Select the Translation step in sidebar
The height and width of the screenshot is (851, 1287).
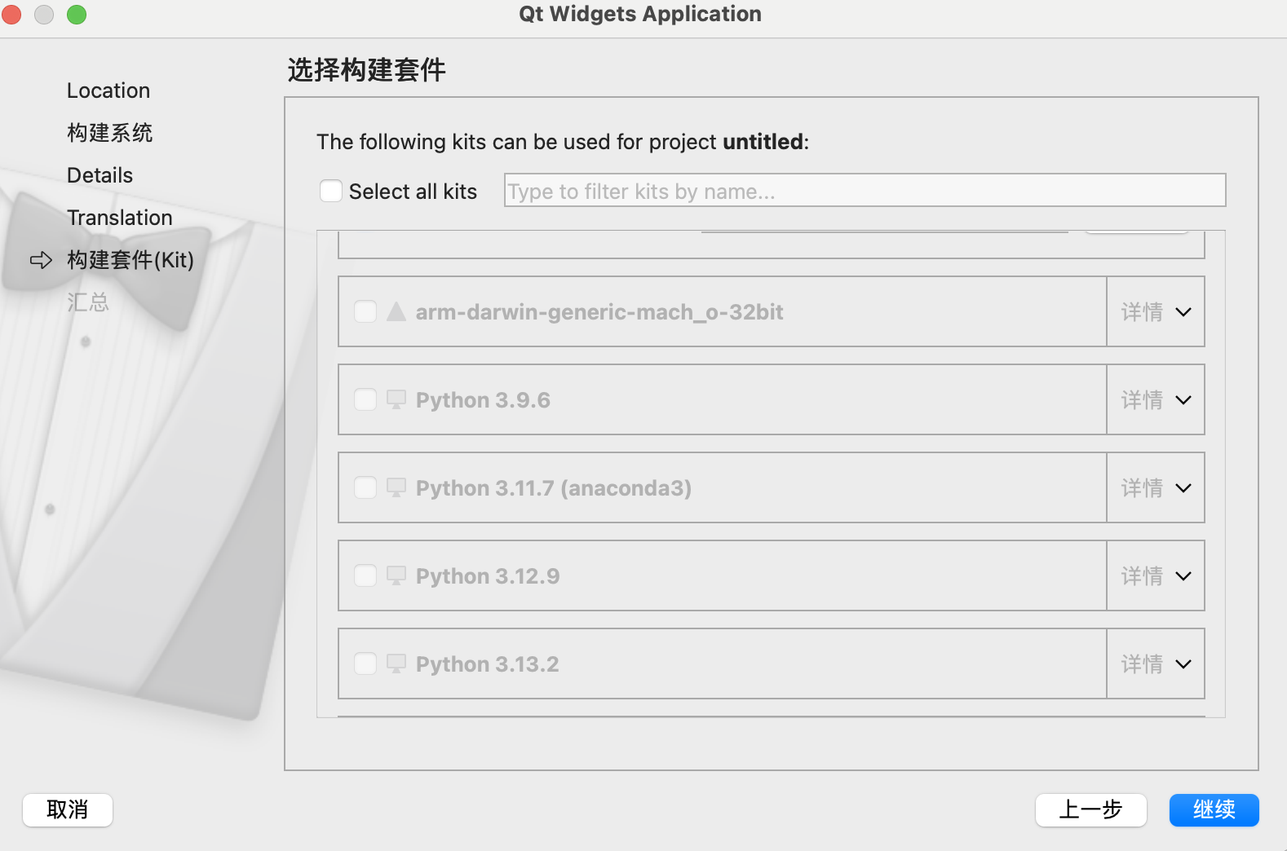[120, 218]
